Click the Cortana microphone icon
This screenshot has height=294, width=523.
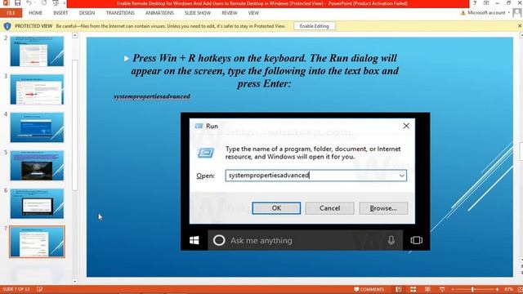391,240
